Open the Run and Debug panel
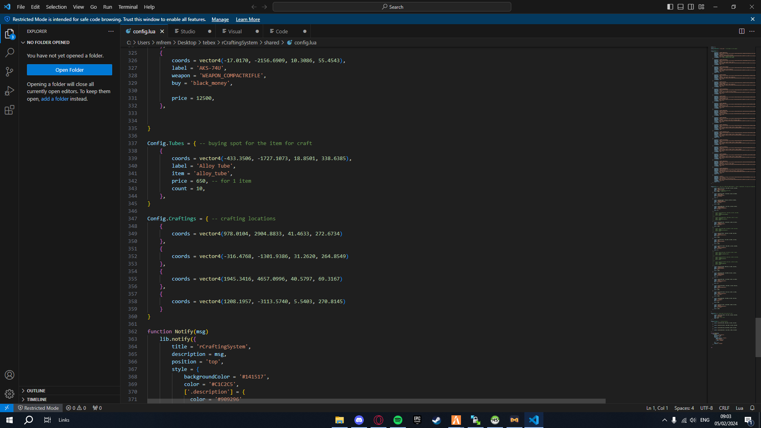 click(x=10, y=91)
